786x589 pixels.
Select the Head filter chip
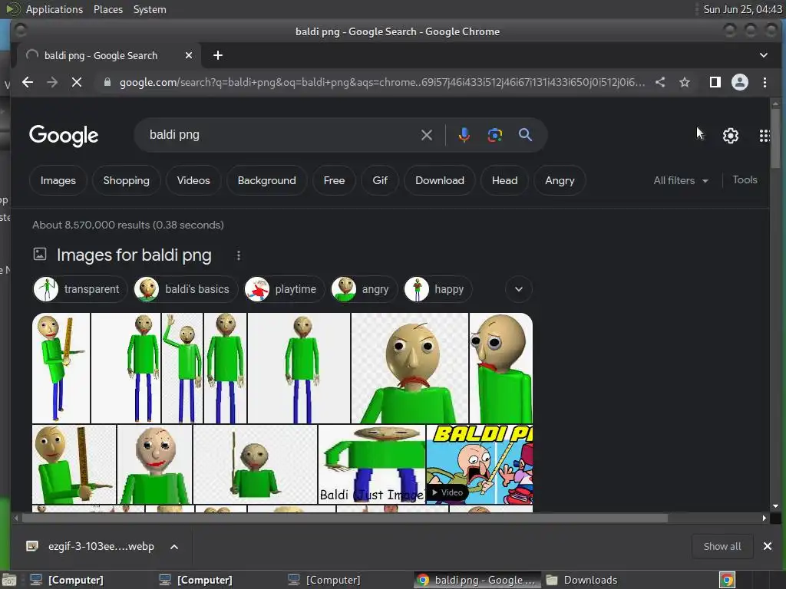coord(505,180)
